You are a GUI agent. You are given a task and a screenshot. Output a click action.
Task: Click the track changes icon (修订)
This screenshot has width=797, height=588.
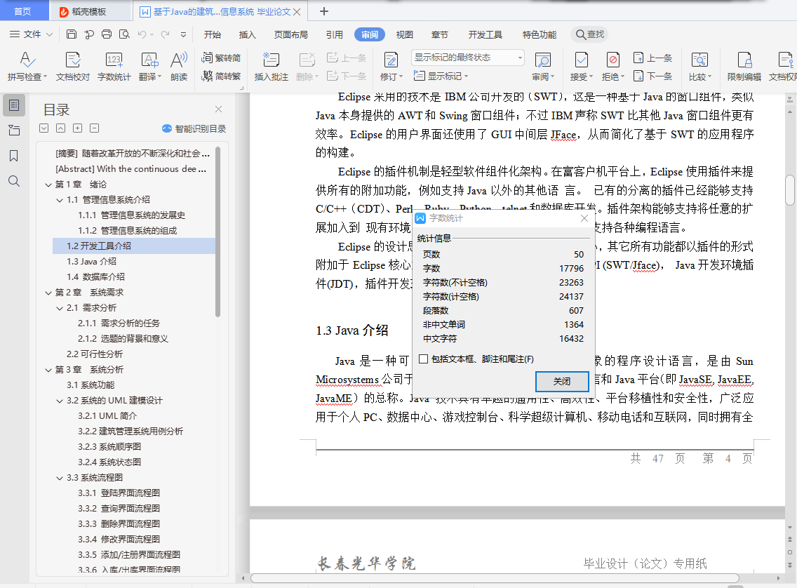coord(391,66)
